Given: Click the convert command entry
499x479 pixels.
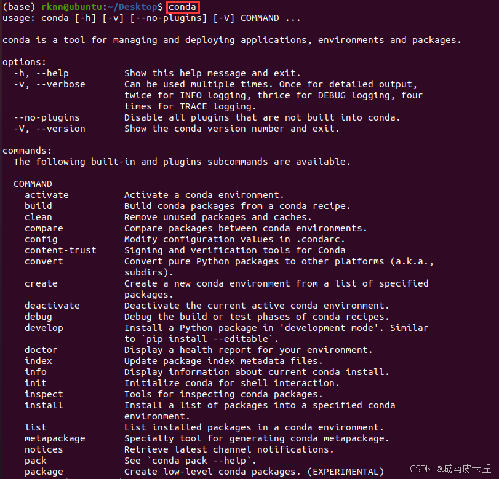Looking at the screenshot, I should click(44, 261).
